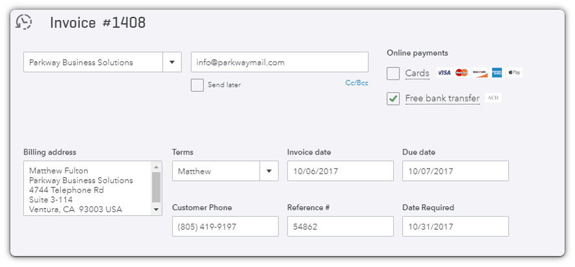Open the Terms dropdown arrow
This screenshot has width=575, height=267.
269,171
